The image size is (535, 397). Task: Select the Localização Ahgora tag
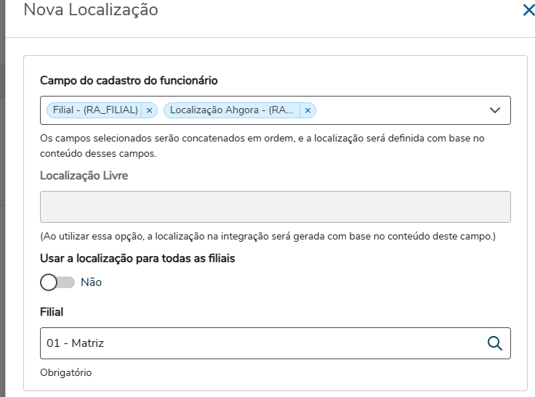(x=233, y=110)
